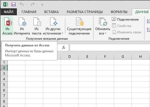Open the ФАЙЛ tab
Image resolution: width=150 pixels, height=107 pixels.
tap(9, 12)
